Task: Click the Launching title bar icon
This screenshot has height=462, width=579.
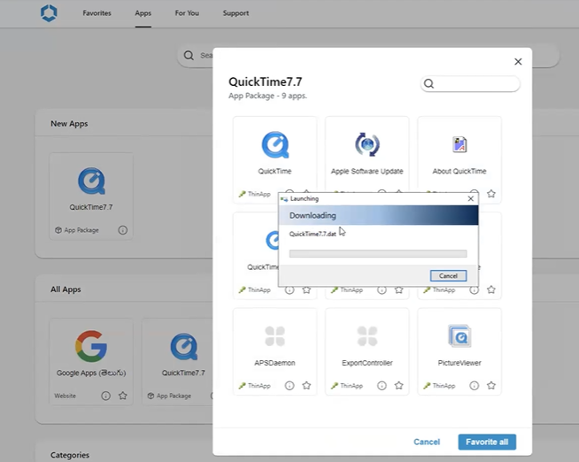Action: (x=284, y=199)
